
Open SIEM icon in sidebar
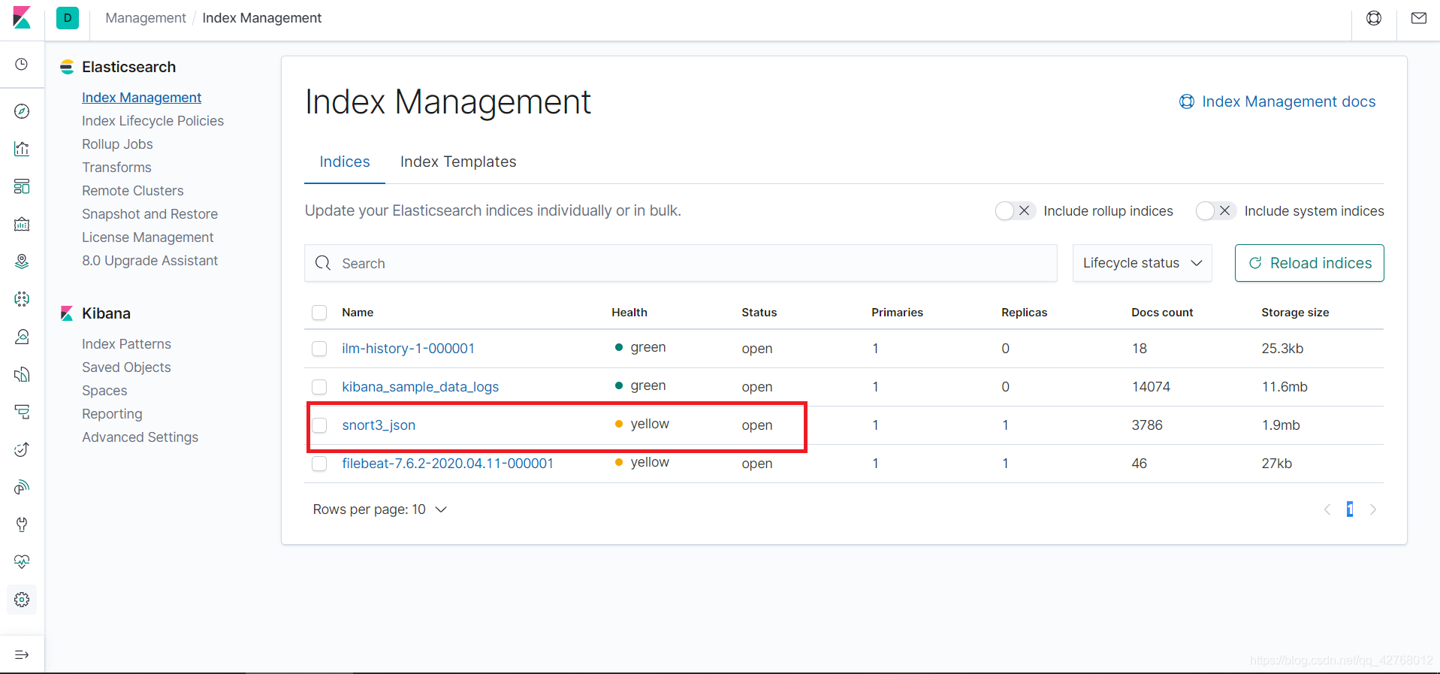22,487
